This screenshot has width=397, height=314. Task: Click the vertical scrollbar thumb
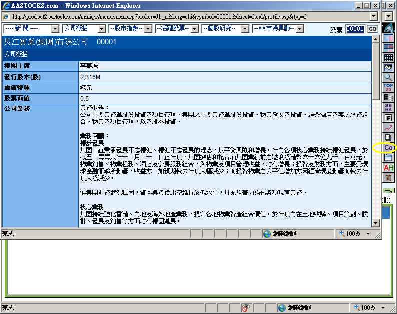pos(375,71)
